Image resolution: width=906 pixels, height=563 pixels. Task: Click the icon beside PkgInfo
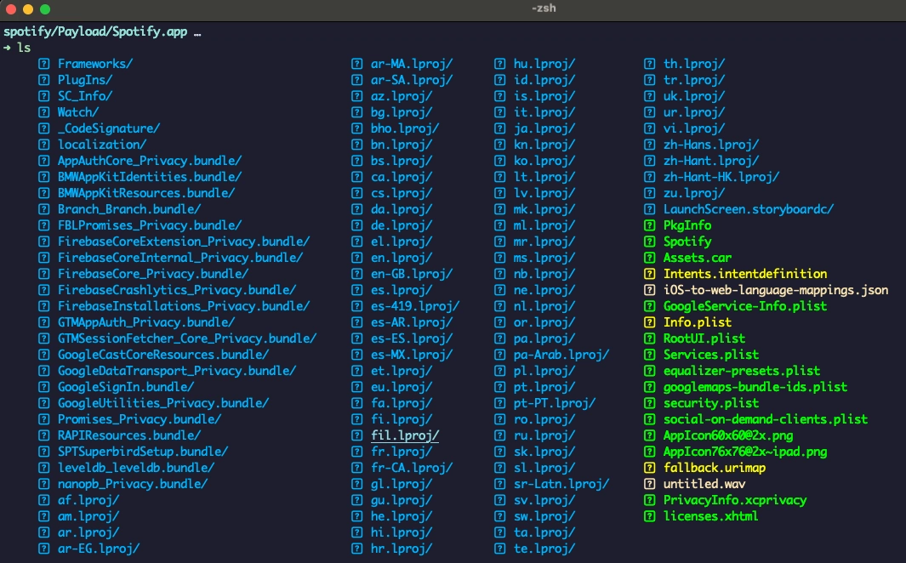(x=649, y=225)
